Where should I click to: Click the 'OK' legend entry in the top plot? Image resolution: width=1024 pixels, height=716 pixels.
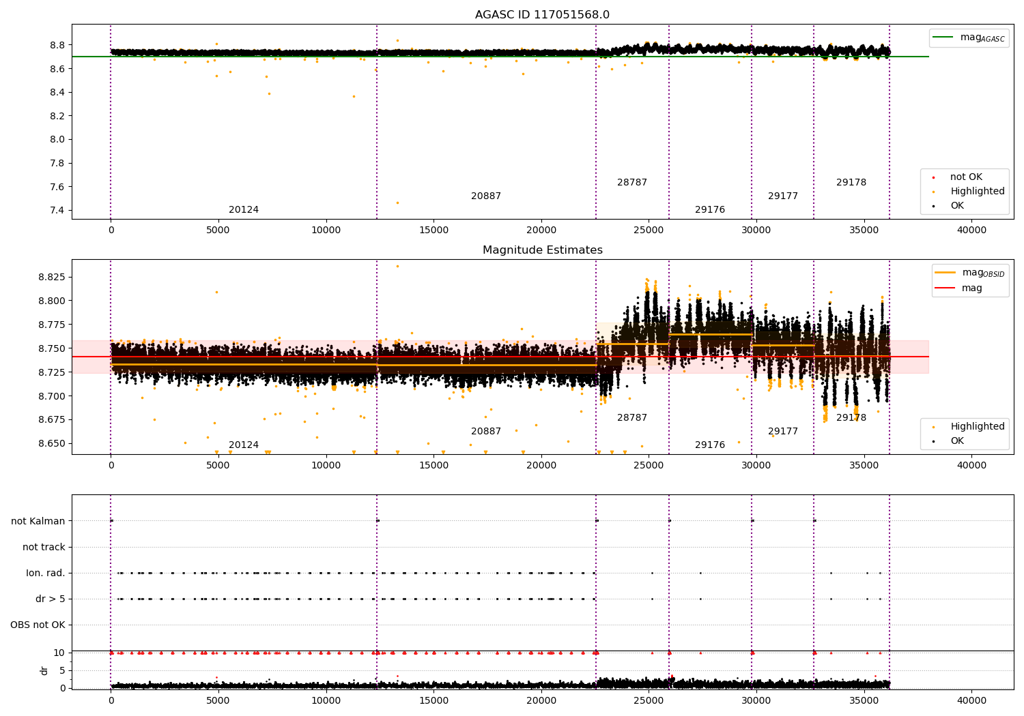click(949, 206)
